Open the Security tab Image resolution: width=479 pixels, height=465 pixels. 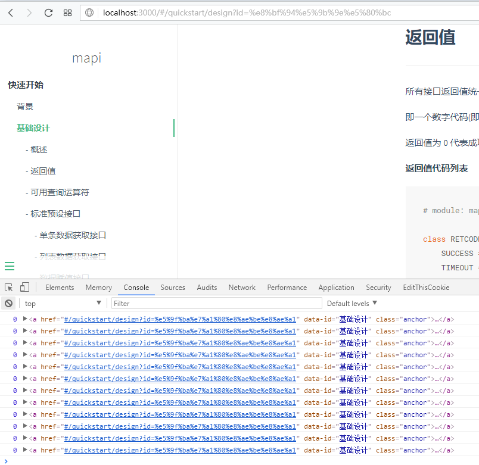pyautogui.click(x=378, y=288)
